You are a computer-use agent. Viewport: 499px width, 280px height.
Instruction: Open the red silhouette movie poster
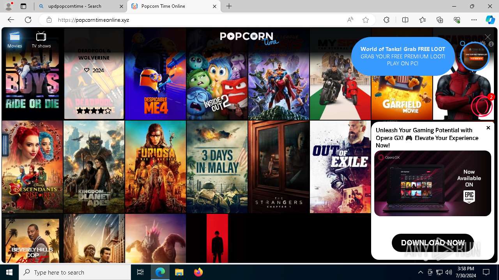tap(217, 238)
